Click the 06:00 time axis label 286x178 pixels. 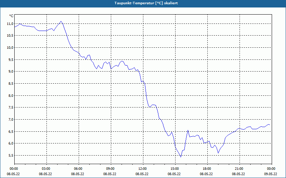coord(79,169)
